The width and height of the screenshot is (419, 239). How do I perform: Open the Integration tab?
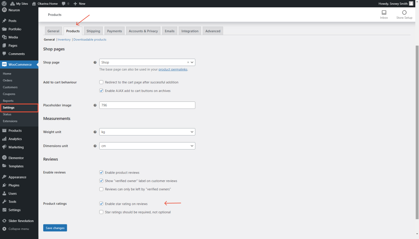click(190, 31)
